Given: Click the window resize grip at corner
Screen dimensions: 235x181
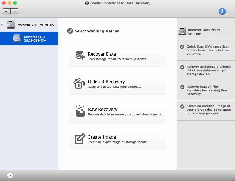Looking at the screenshot, I should tap(233, 179).
